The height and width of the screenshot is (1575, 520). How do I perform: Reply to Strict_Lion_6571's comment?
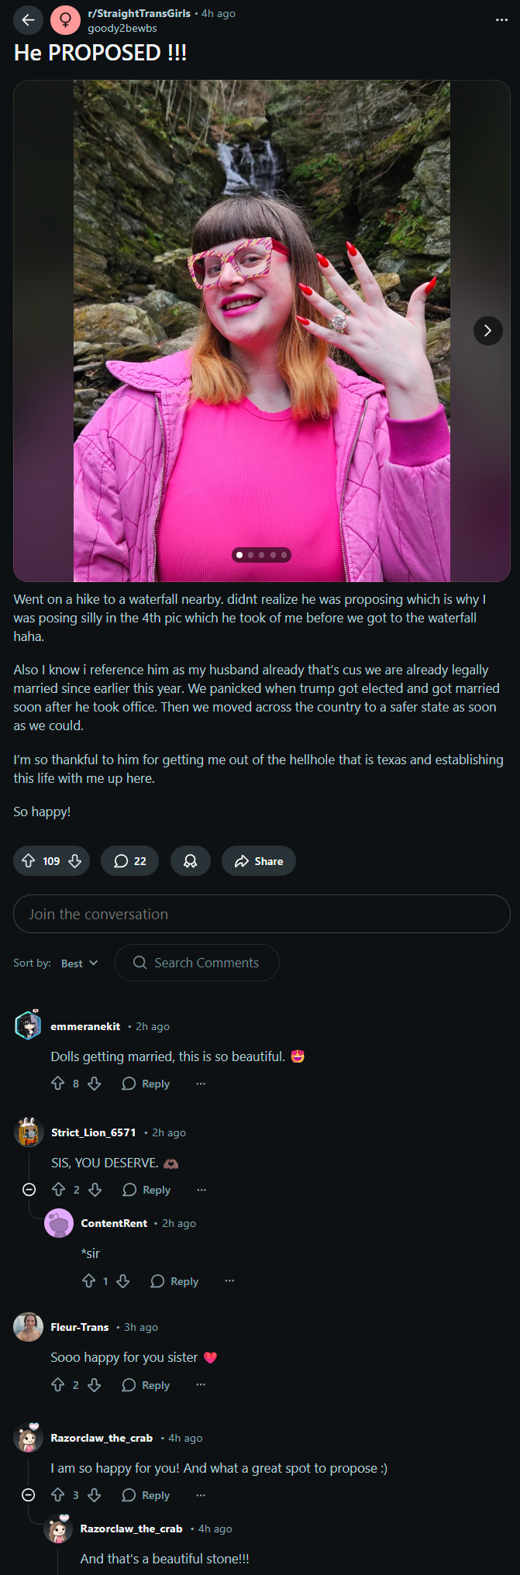coord(146,1190)
